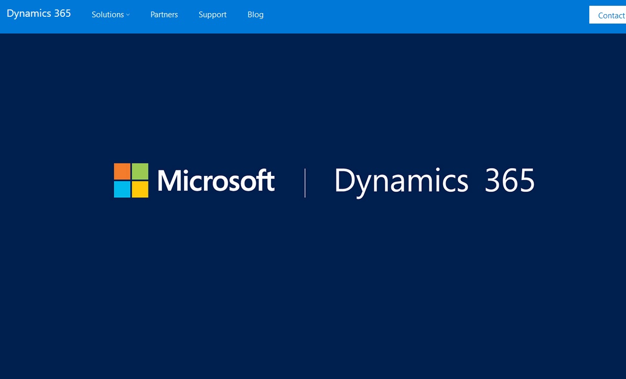Click the Microsoft wordmark in banner
The image size is (626, 379).
pyautogui.click(x=216, y=181)
